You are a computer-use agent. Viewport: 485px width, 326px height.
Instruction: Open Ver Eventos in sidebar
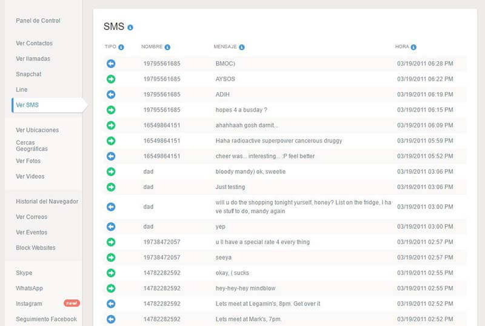click(x=32, y=233)
